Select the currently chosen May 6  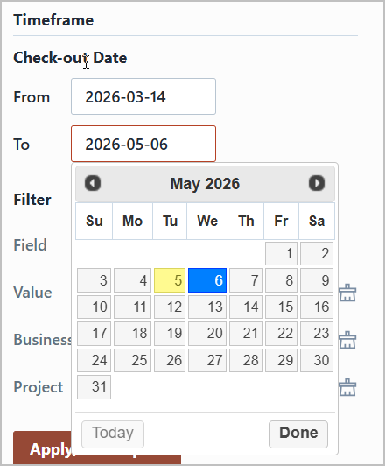click(x=207, y=280)
